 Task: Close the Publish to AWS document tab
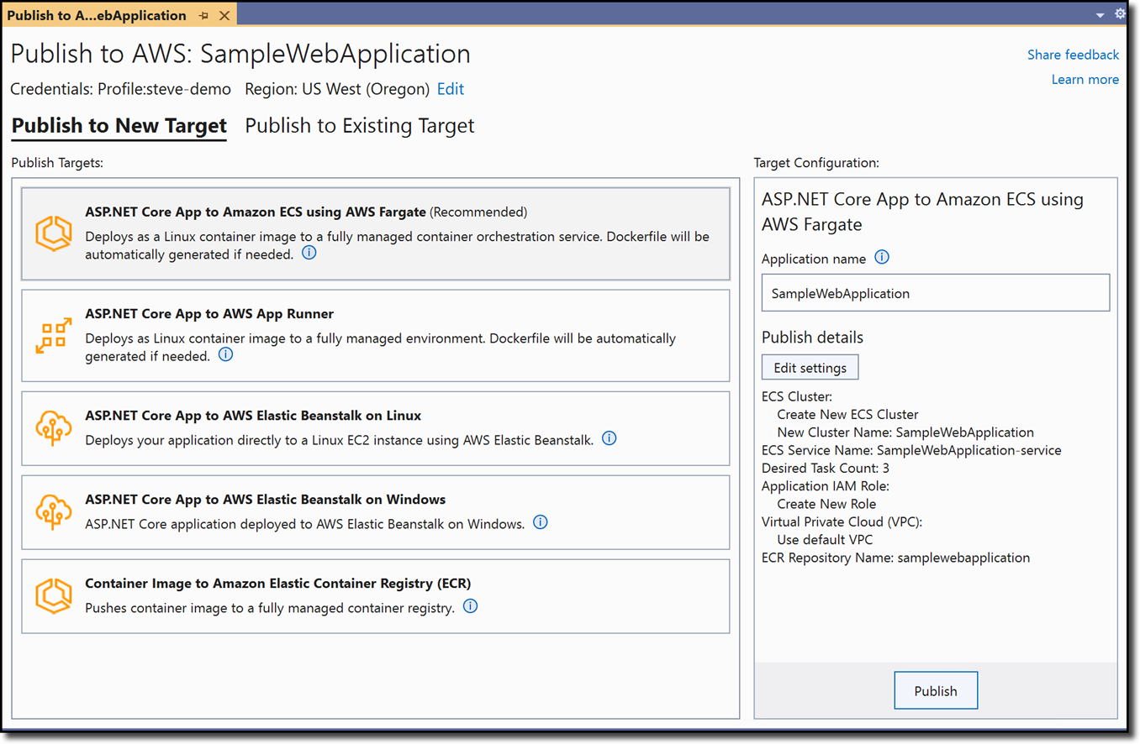224,15
